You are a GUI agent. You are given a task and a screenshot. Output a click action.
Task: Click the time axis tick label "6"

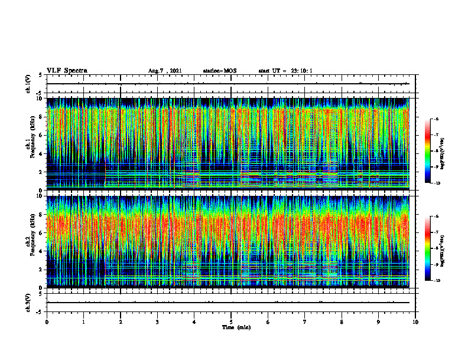268,322
